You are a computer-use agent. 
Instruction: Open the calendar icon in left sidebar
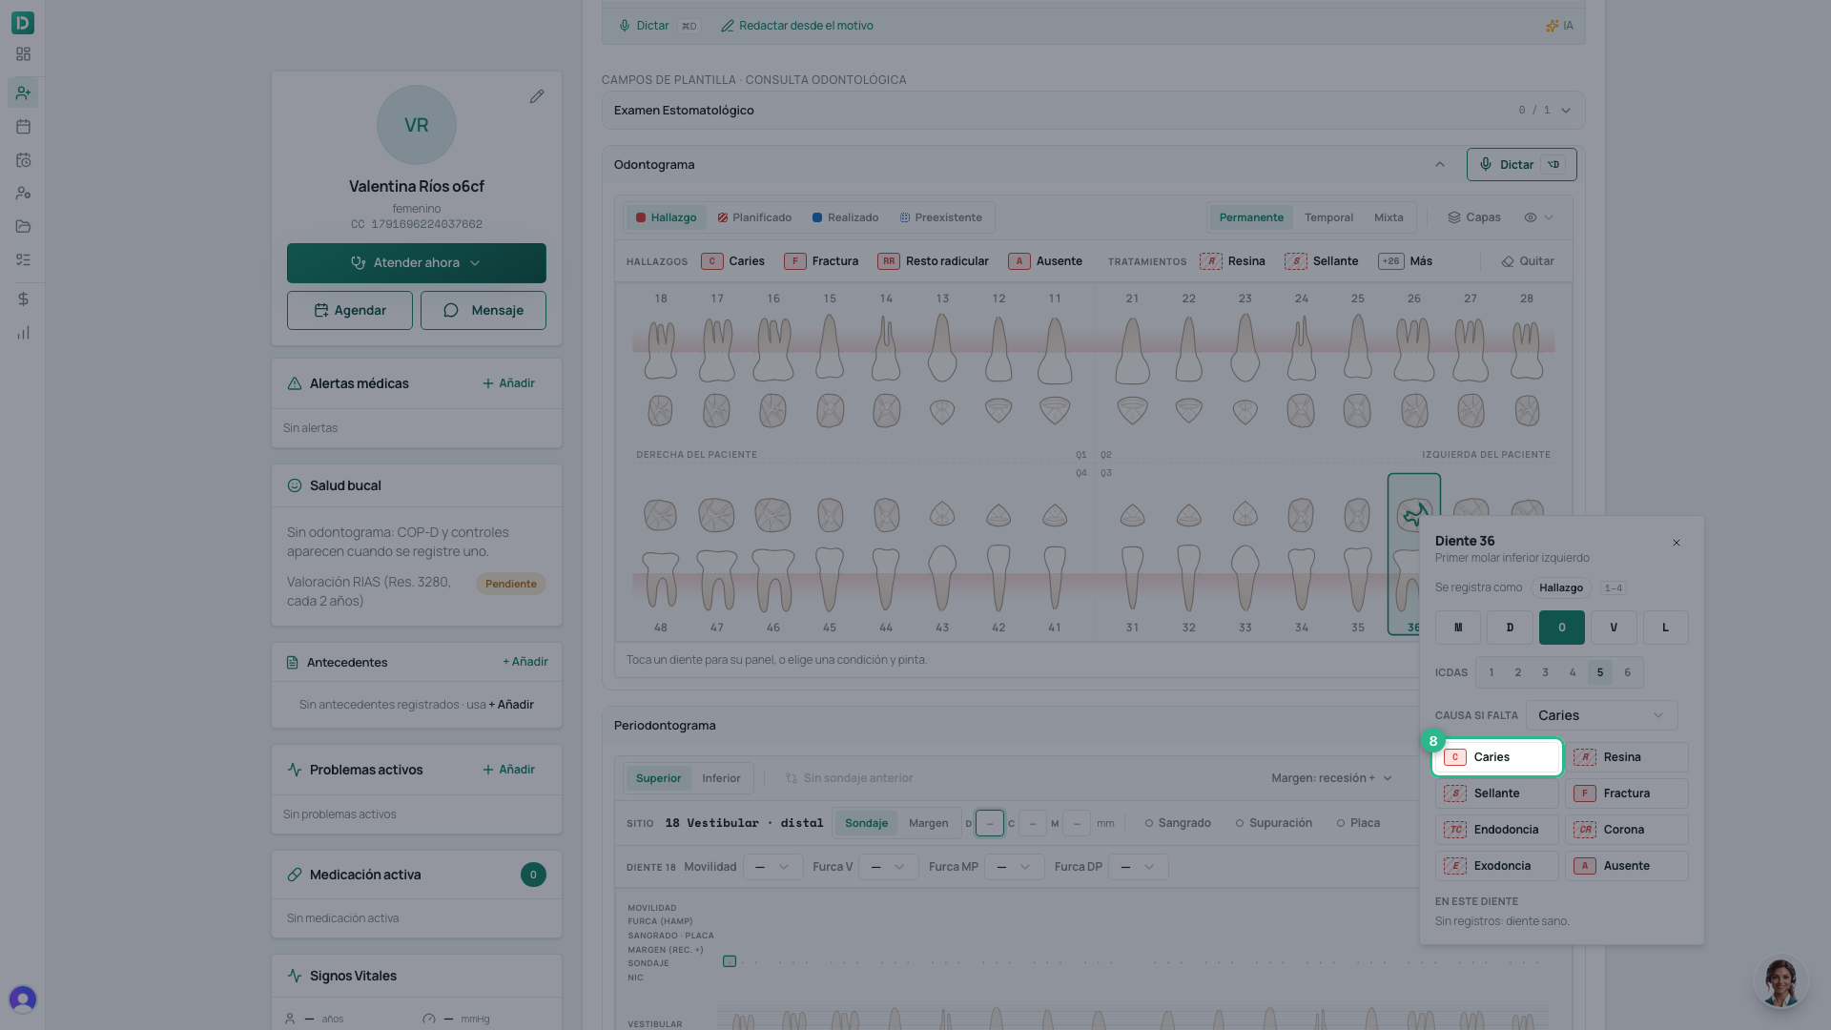tap(23, 126)
